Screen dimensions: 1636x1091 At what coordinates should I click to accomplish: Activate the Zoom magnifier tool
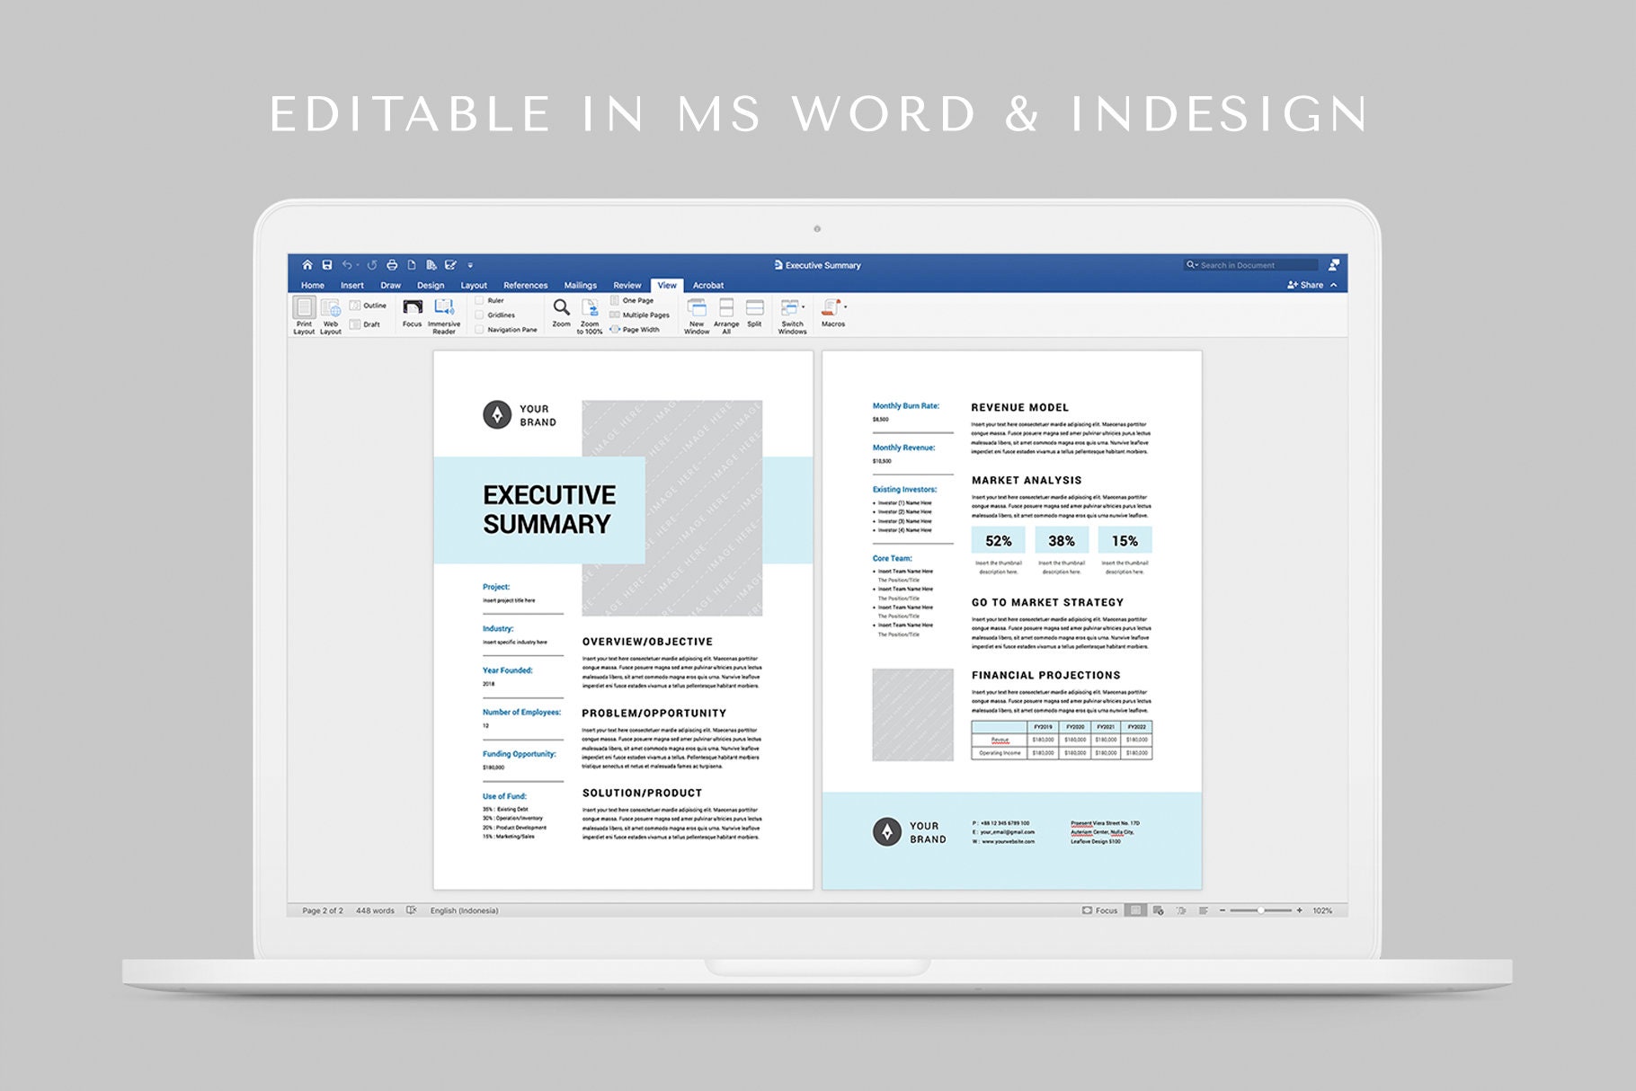point(560,311)
